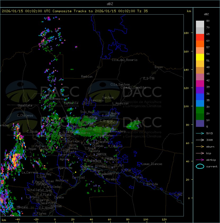220x223 pixels.
Task: Click the UTC Composite Tracks timestamp header
Action: 75,11
